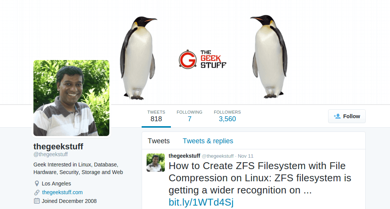Click the link chain icon beside thegeekstuff.com

(x=37, y=192)
